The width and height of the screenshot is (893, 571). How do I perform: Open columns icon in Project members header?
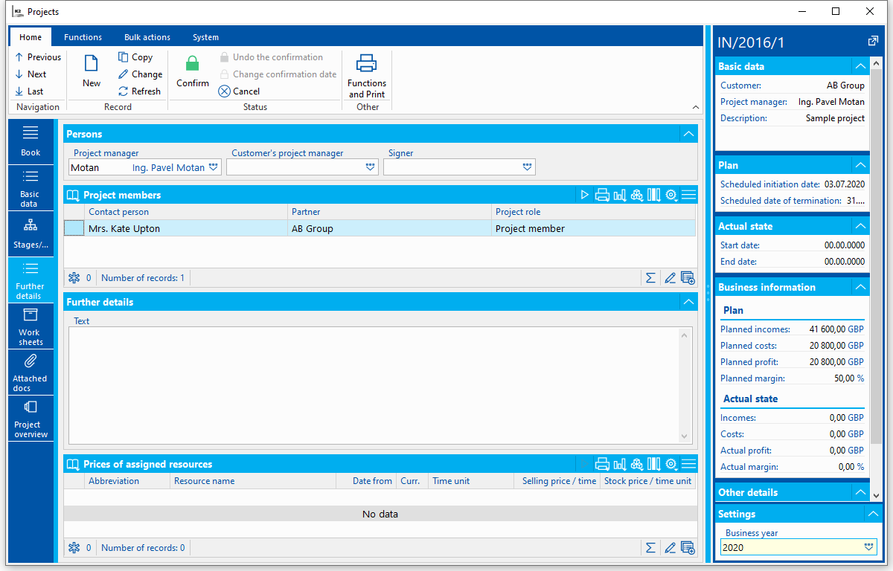coord(654,195)
